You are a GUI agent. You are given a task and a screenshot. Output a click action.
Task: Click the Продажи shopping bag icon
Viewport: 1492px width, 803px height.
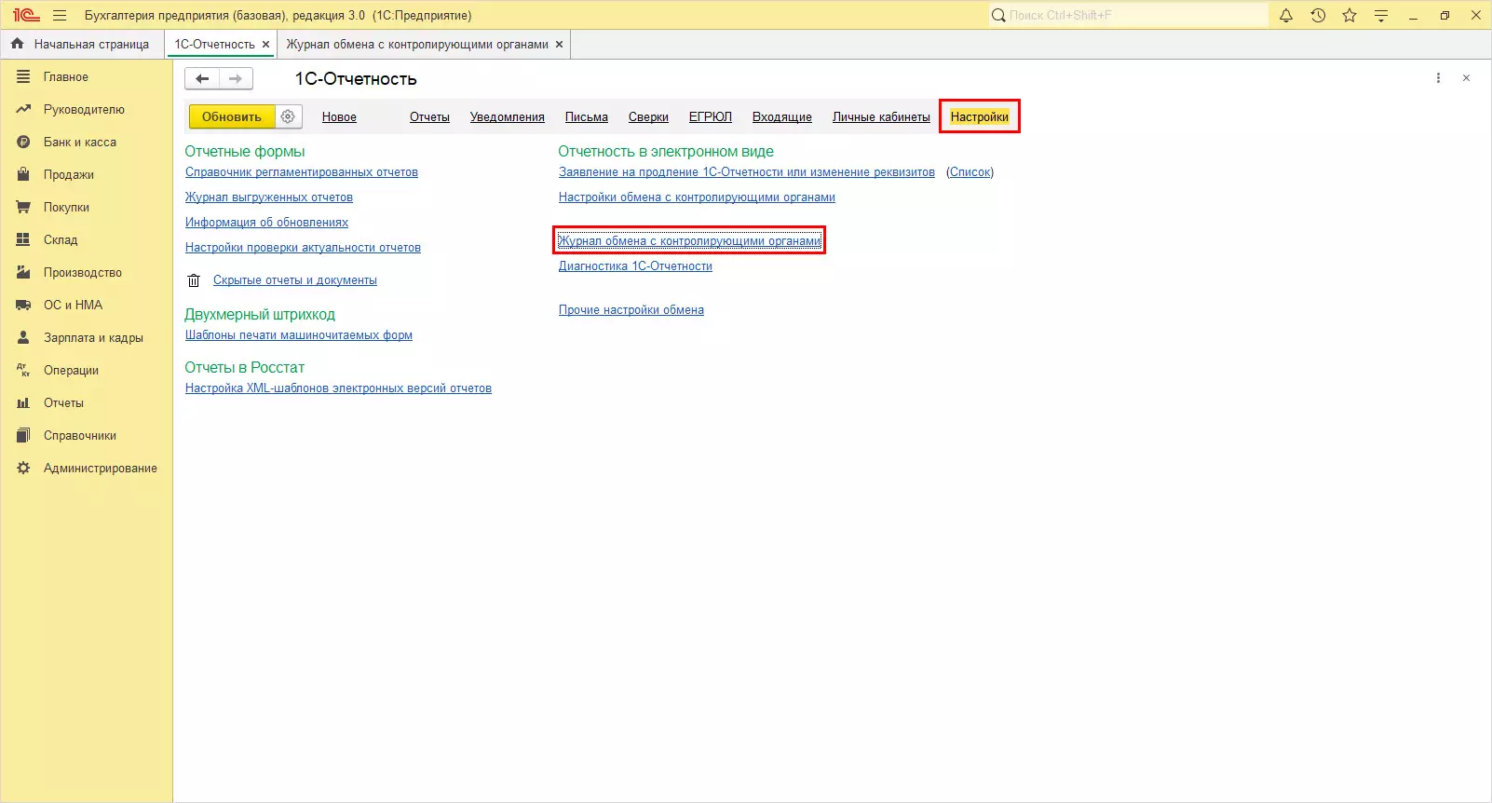(x=23, y=174)
